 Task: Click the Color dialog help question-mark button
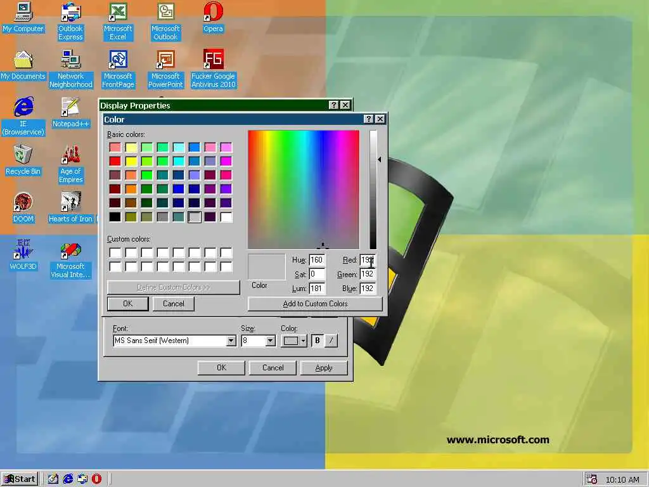pos(368,119)
